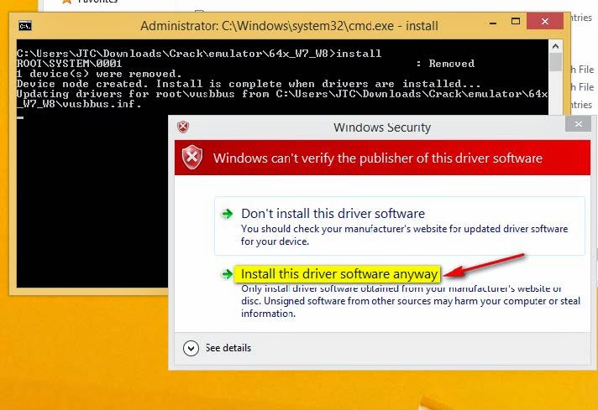This screenshot has height=410, width=598.
Task: Click the cmd.exe window title text
Action: point(289,26)
